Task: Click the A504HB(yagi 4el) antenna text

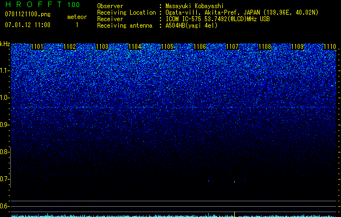Action: (x=191, y=25)
